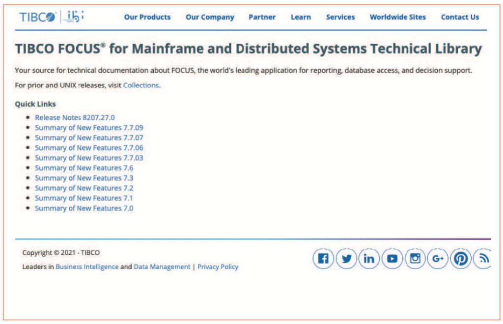Open the Google Plus social icon
The height and width of the screenshot is (324, 503).
click(438, 259)
